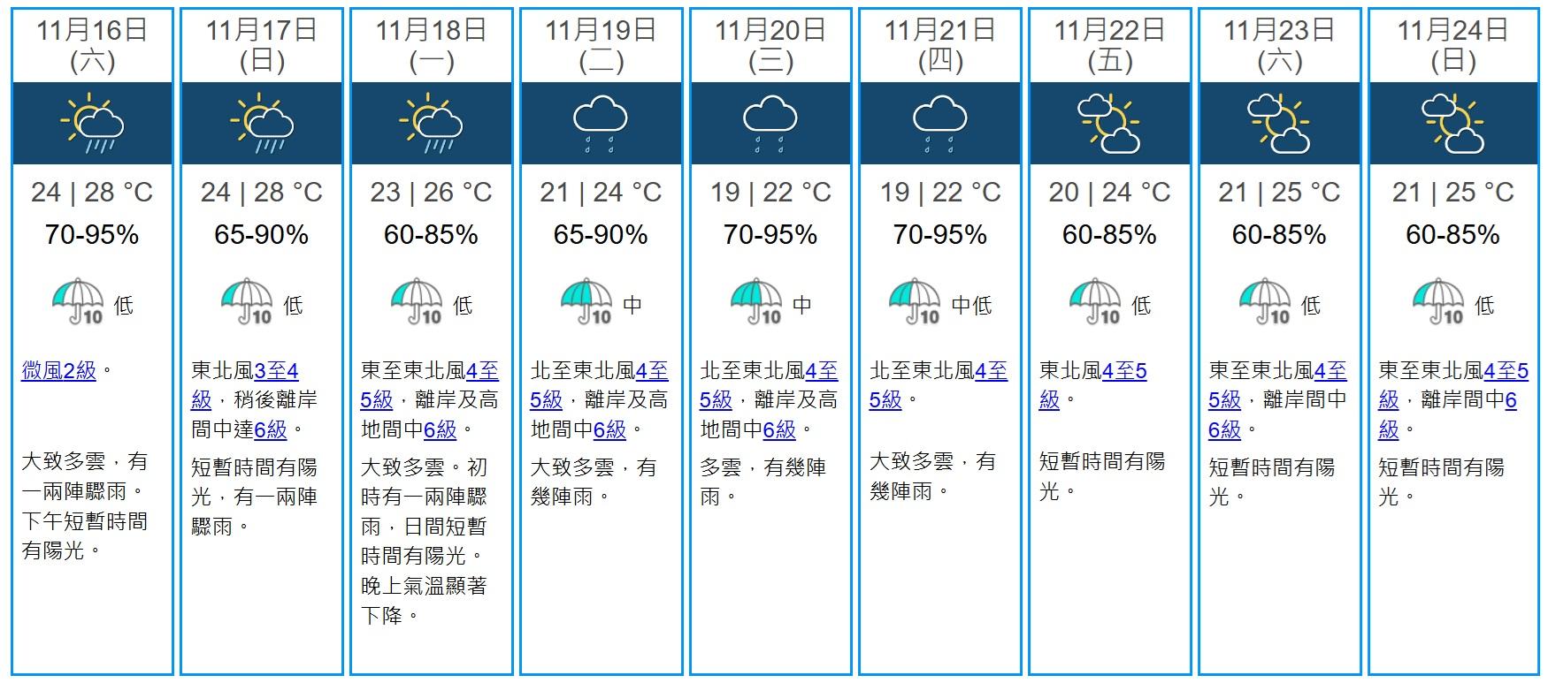
Task: Click the November 22 sunny intervals icon
Action: tap(1108, 125)
